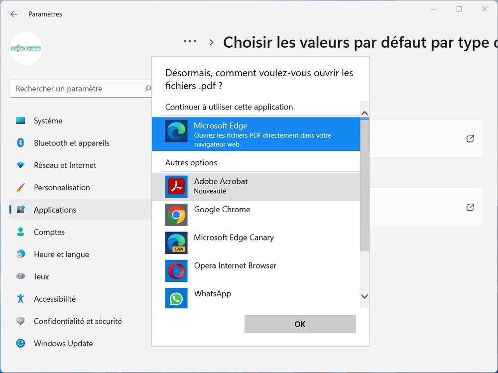Expand the breadcrumb ellipsis menu

[190, 41]
